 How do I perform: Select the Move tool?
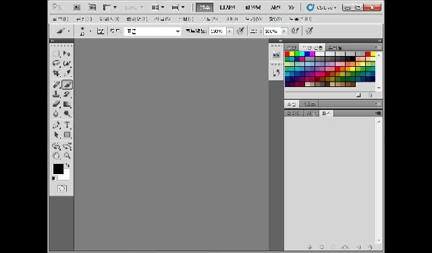(67, 54)
